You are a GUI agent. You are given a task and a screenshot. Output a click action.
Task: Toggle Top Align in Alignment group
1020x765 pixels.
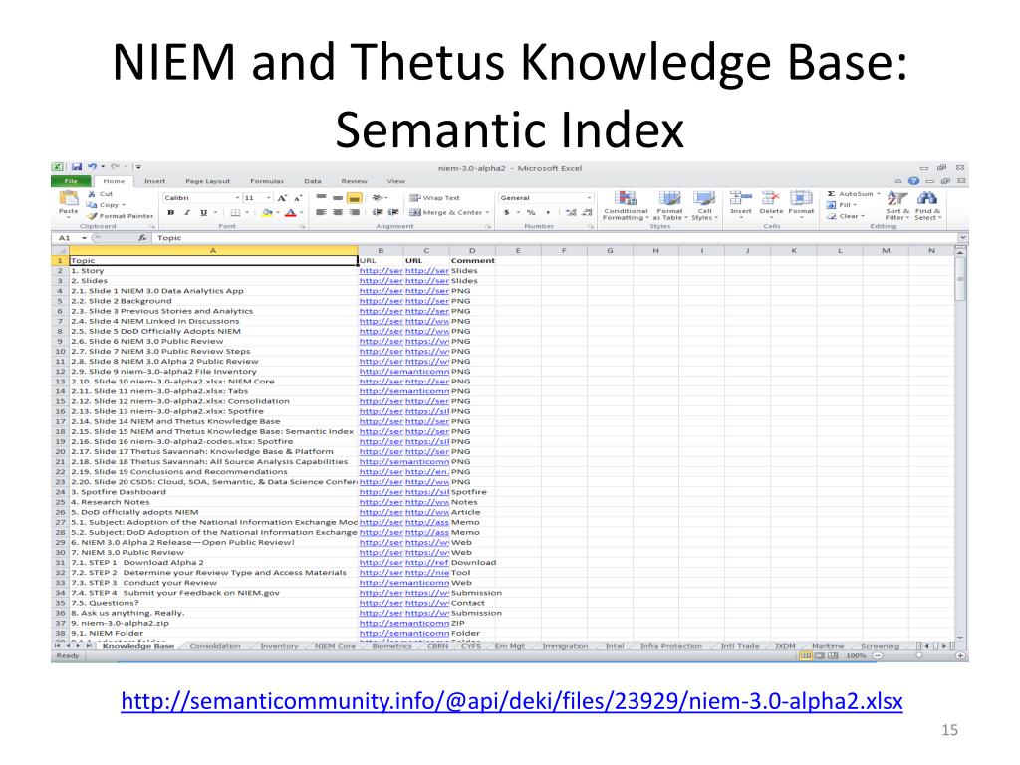tap(322, 198)
